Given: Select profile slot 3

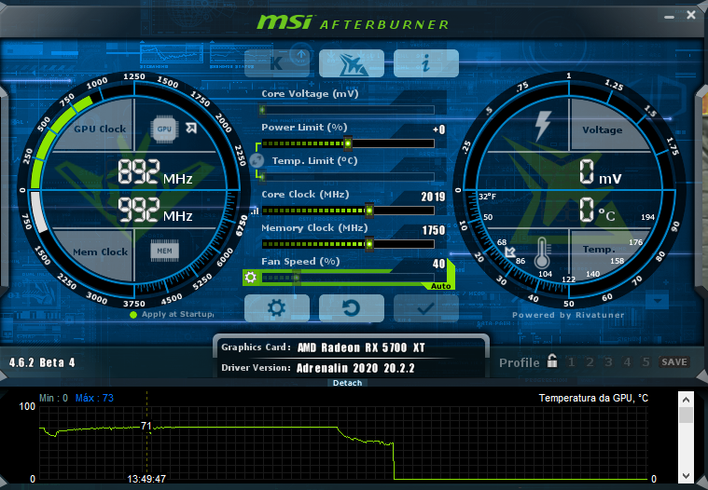Looking at the screenshot, I should pyautogui.click(x=609, y=362).
